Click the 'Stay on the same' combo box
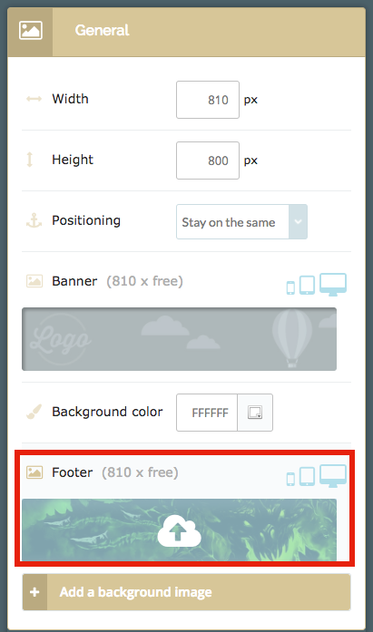 tap(241, 221)
